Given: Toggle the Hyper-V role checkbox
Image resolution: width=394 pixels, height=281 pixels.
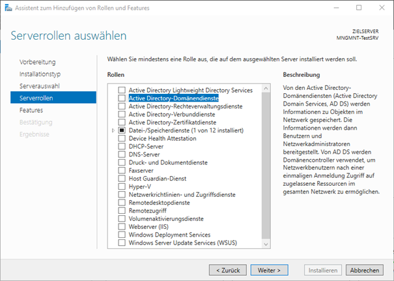Looking at the screenshot, I should pos(121,186).
